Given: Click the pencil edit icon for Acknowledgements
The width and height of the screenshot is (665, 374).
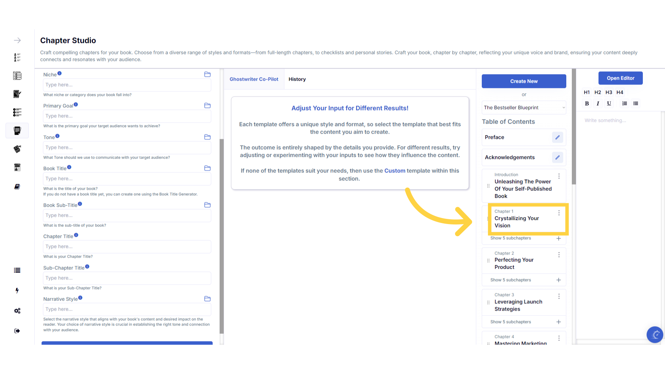Looking at the screenshot, I should pyautogui.click(x=557, y=158).
